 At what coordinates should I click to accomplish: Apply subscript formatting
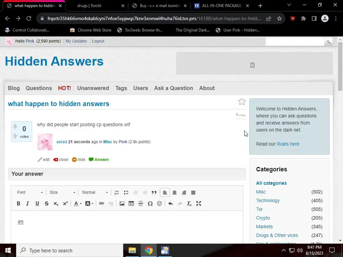[56, 204]
